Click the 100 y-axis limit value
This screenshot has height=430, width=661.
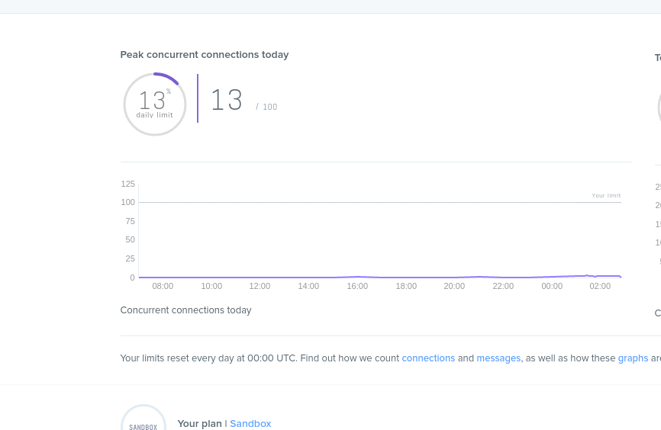point(127,202)
